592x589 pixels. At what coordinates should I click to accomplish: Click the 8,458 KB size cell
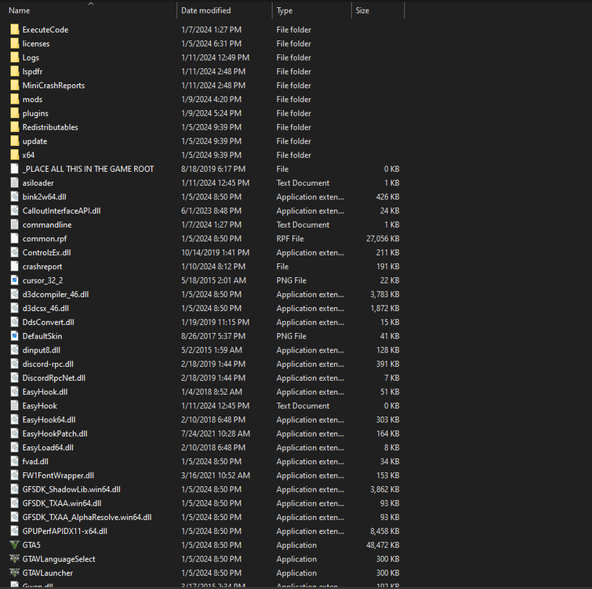[x=385, y=531]
